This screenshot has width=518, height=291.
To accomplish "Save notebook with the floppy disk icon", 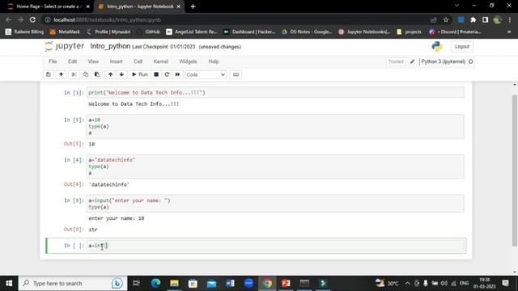I will click(x=49, y=74).
